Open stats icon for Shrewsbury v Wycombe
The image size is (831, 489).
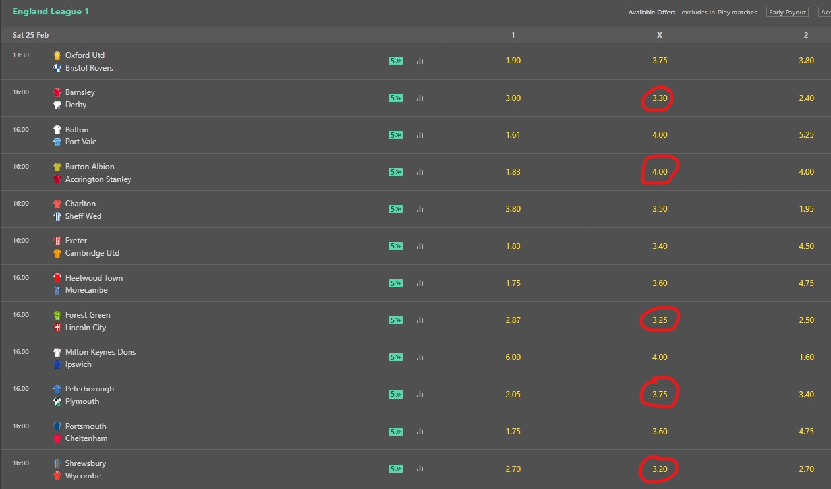click(x=420, y=469)
